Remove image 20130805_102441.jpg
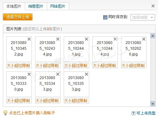 click(86, 39)
